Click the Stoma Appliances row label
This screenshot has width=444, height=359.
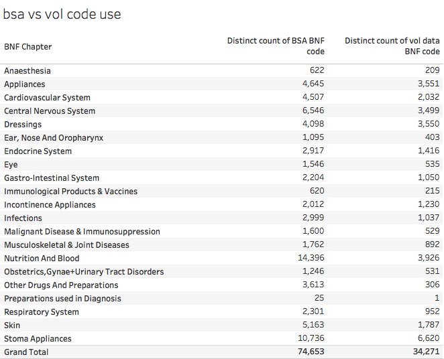pyautogui.click(x=38, y=339)
